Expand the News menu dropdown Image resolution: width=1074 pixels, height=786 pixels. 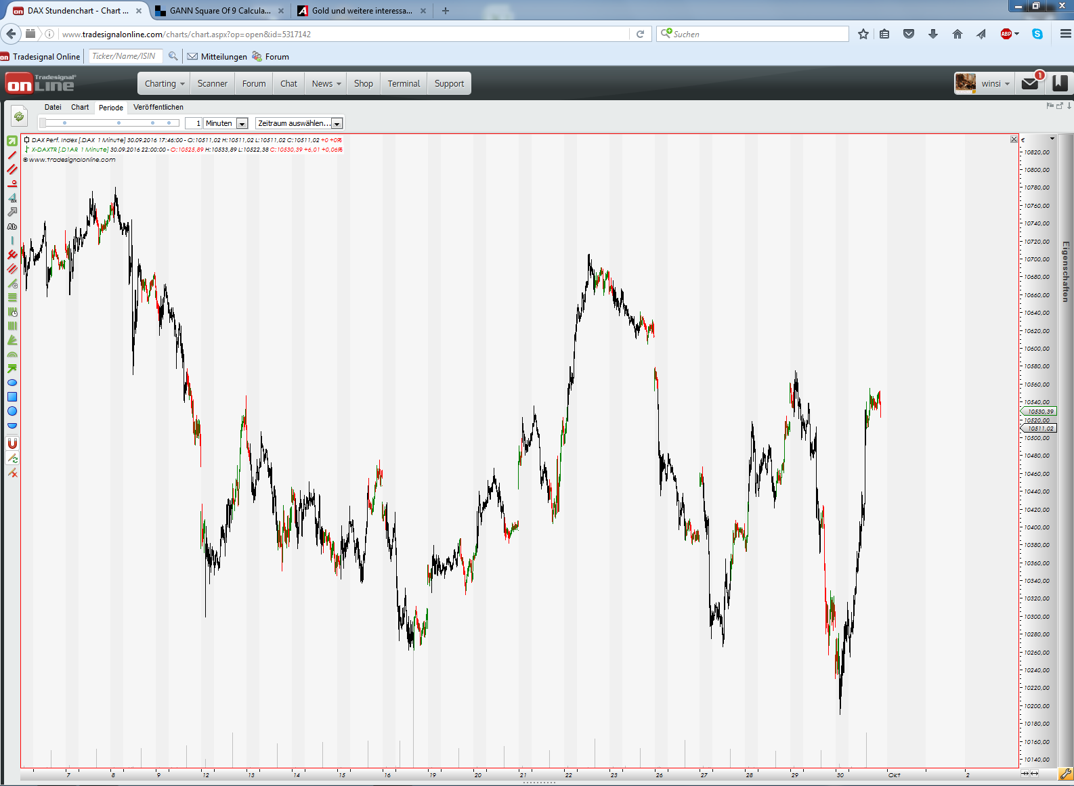(326, 84)
